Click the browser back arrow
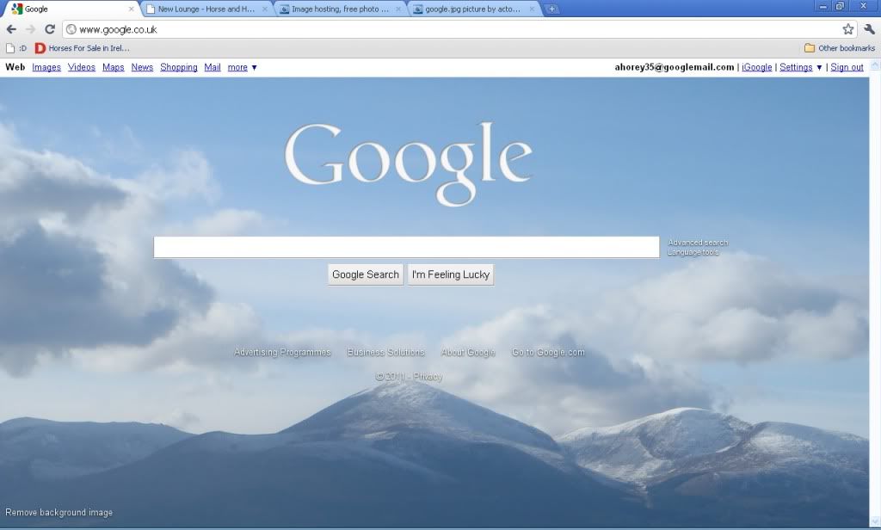Viewport: 881px width, 530px height. pos(11,29)
